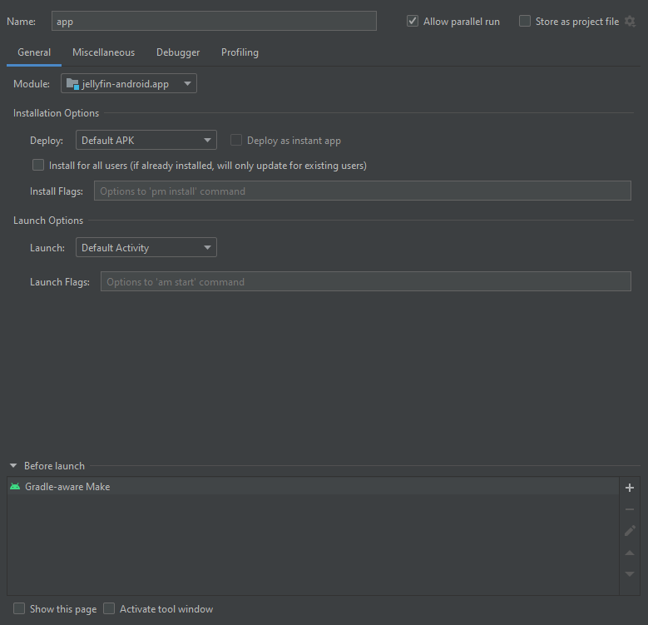Click the module folder icon in Module combo
Viewport: 648px width, 625px height.
[x=72, y=84]
